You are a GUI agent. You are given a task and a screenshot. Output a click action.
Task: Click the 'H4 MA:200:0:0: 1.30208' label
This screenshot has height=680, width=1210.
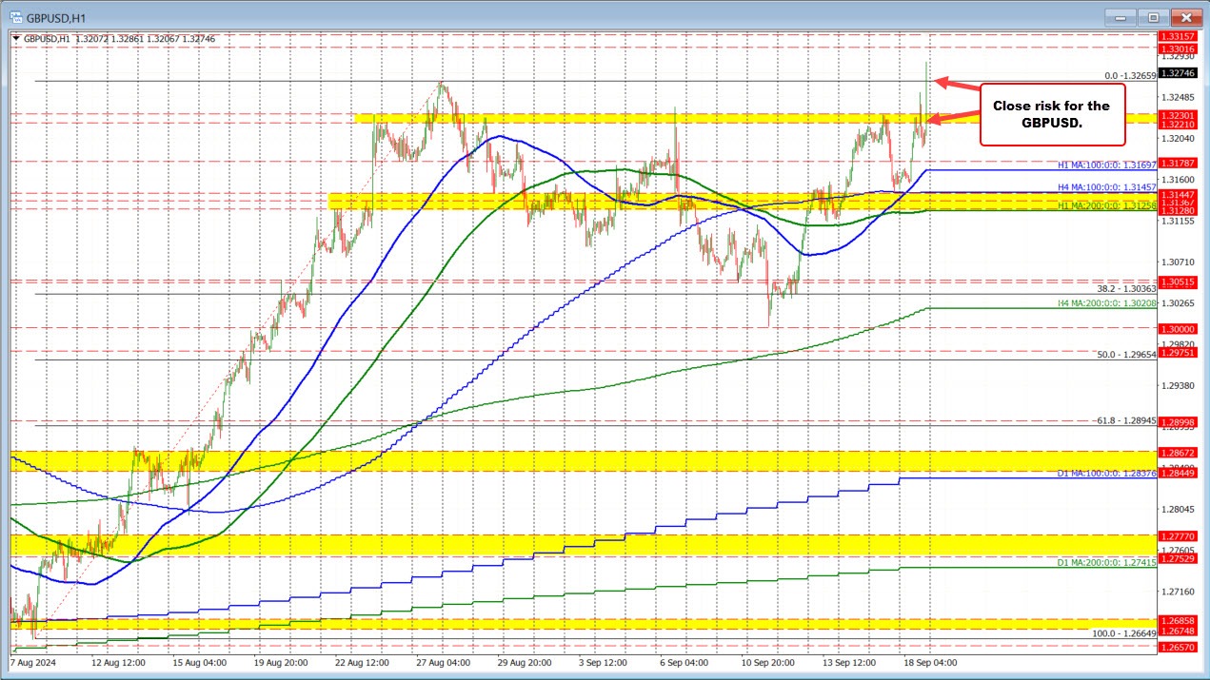tap(1106, 303)
